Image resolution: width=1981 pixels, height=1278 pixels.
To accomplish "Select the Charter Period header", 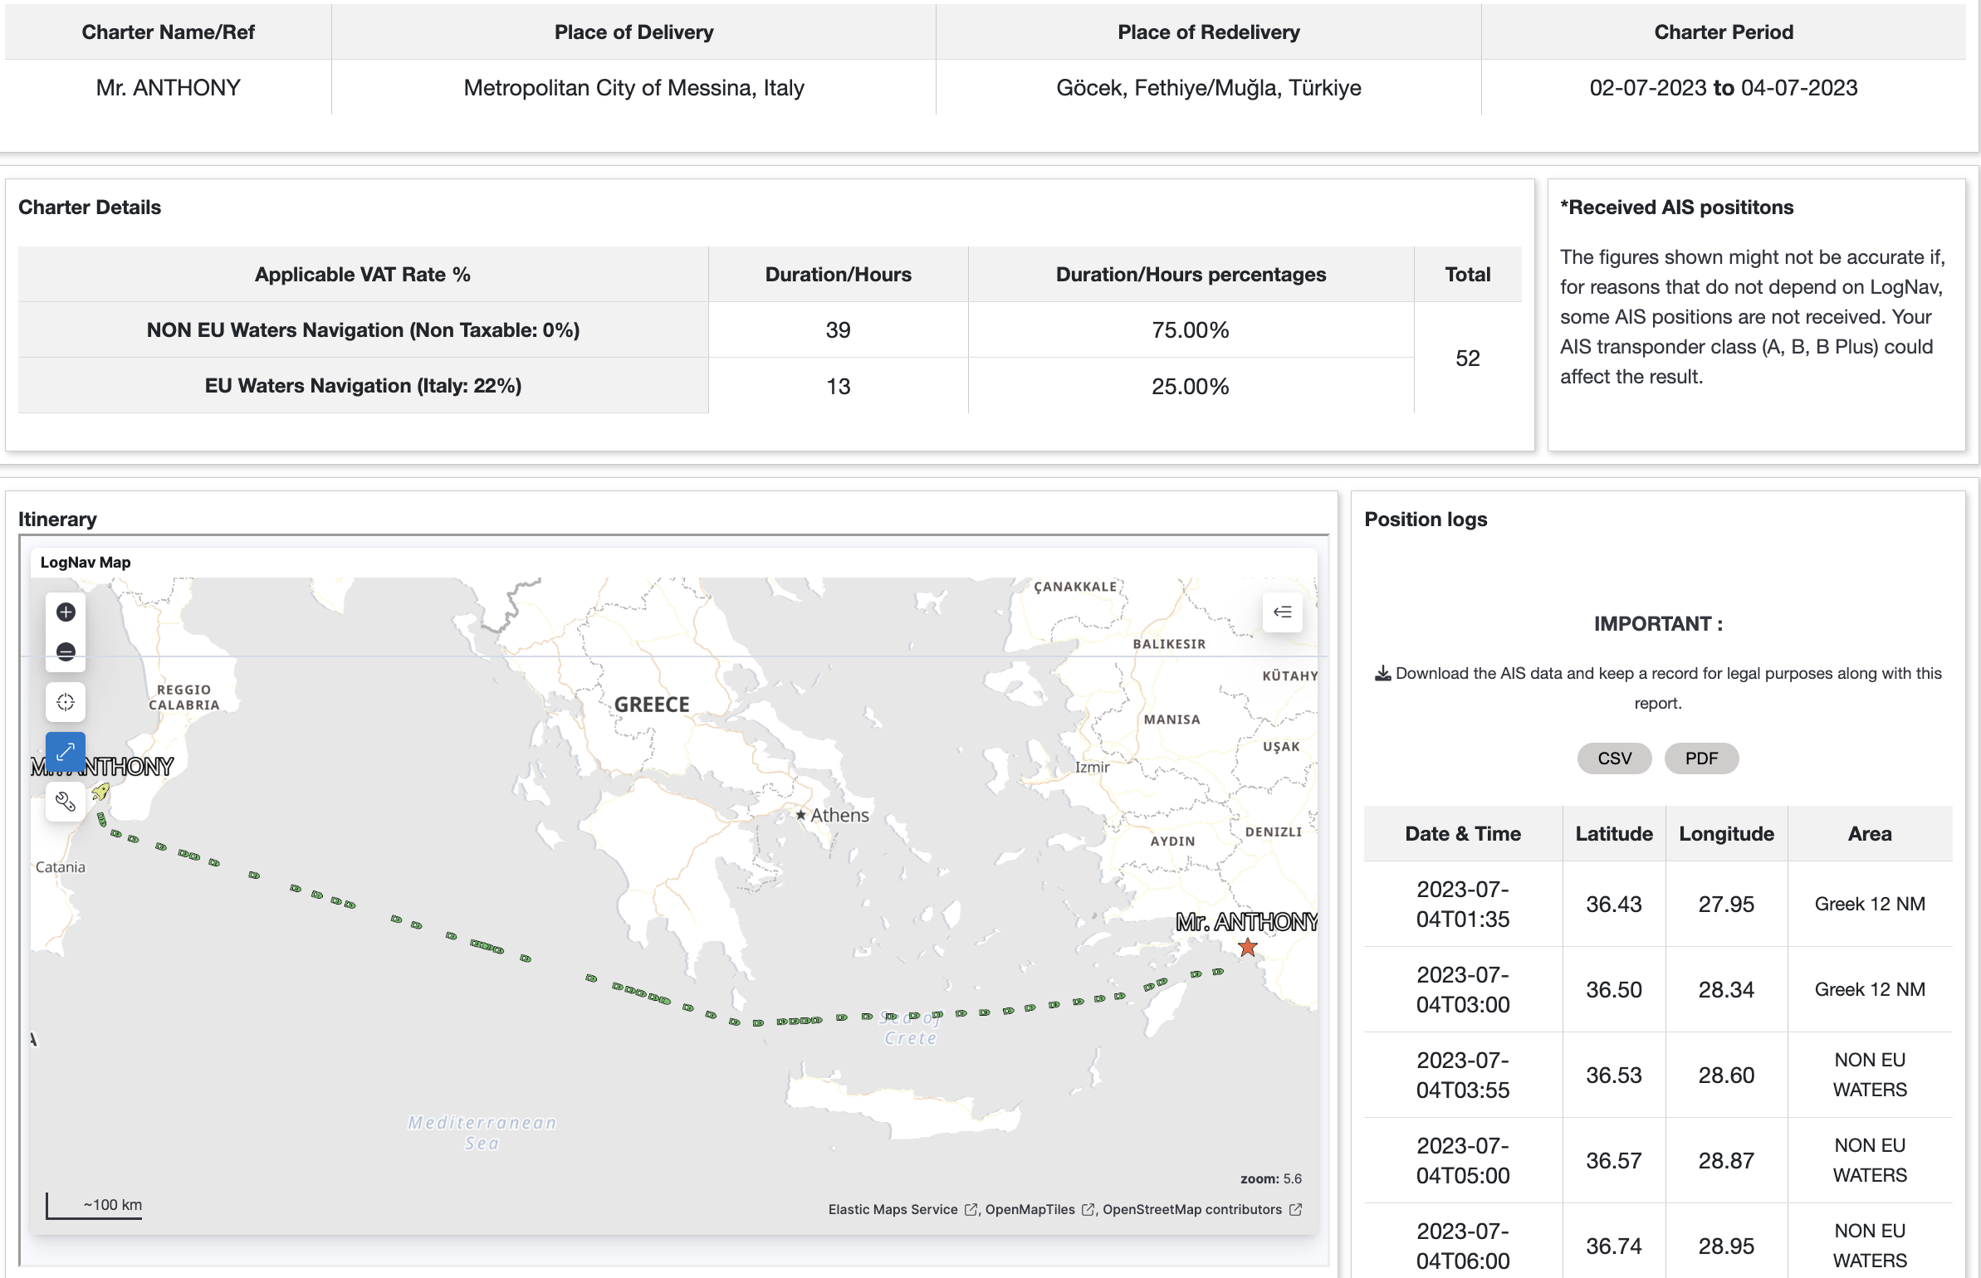I will pos(1724,32).
